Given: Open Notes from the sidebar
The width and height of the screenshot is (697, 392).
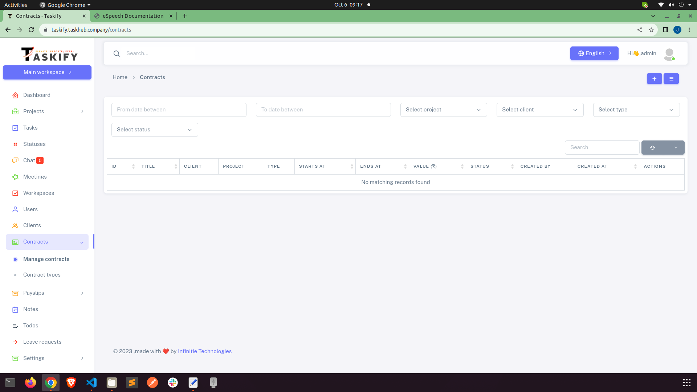Looking at the screenshot, I should [30, 309].
